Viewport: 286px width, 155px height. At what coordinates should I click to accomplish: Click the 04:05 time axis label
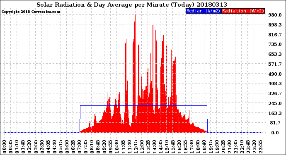point(48,147)
